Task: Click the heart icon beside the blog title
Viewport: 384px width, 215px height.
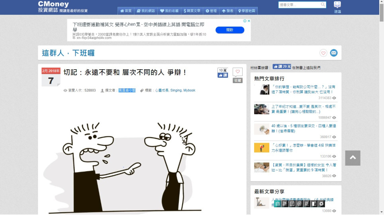Action: (x=323, y=53)
